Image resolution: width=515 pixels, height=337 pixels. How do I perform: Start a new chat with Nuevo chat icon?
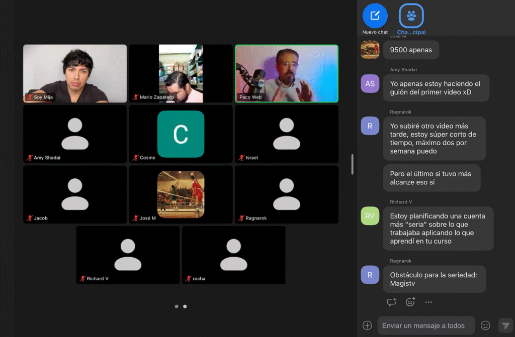tap(375, 16)
